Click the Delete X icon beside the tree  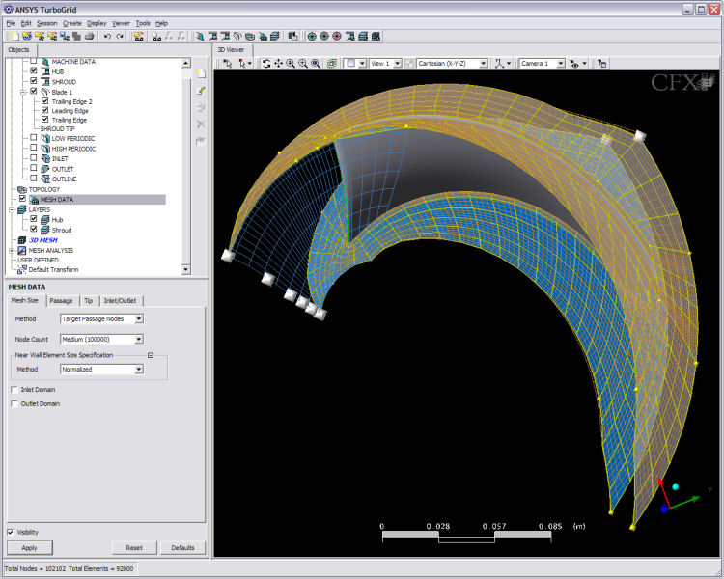(x=201, y=124)
